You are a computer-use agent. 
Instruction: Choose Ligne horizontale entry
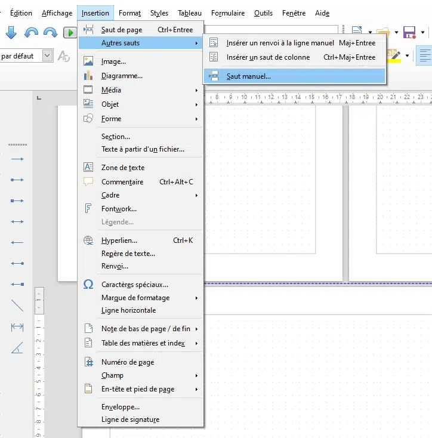pos(140,310)
